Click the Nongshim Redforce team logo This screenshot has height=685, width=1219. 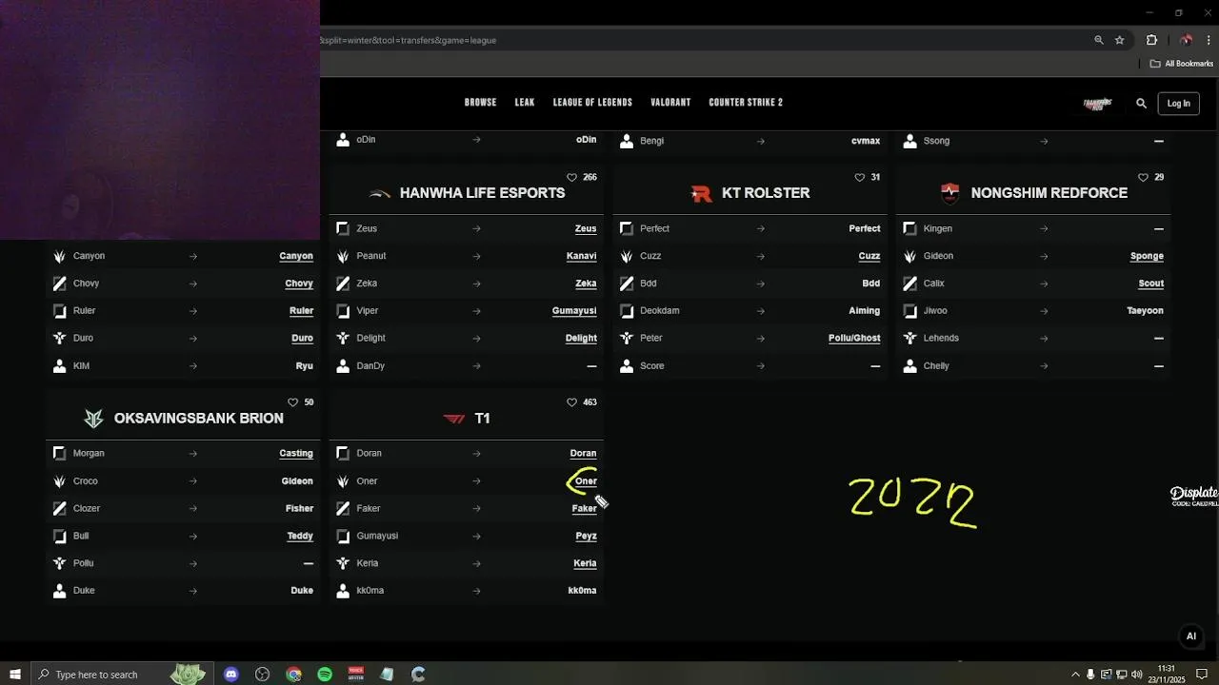[950, 193]
